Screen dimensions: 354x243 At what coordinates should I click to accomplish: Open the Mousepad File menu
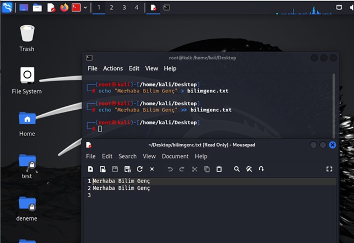click(91, 156)
